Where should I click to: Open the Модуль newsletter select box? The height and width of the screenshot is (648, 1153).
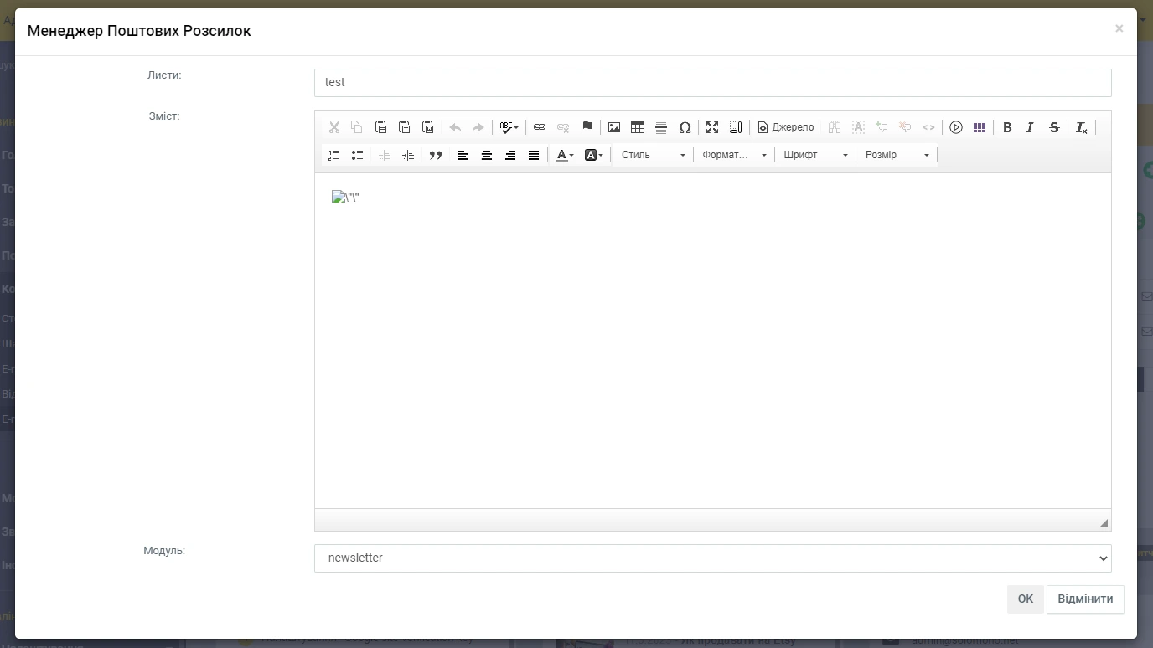point(712,558)
